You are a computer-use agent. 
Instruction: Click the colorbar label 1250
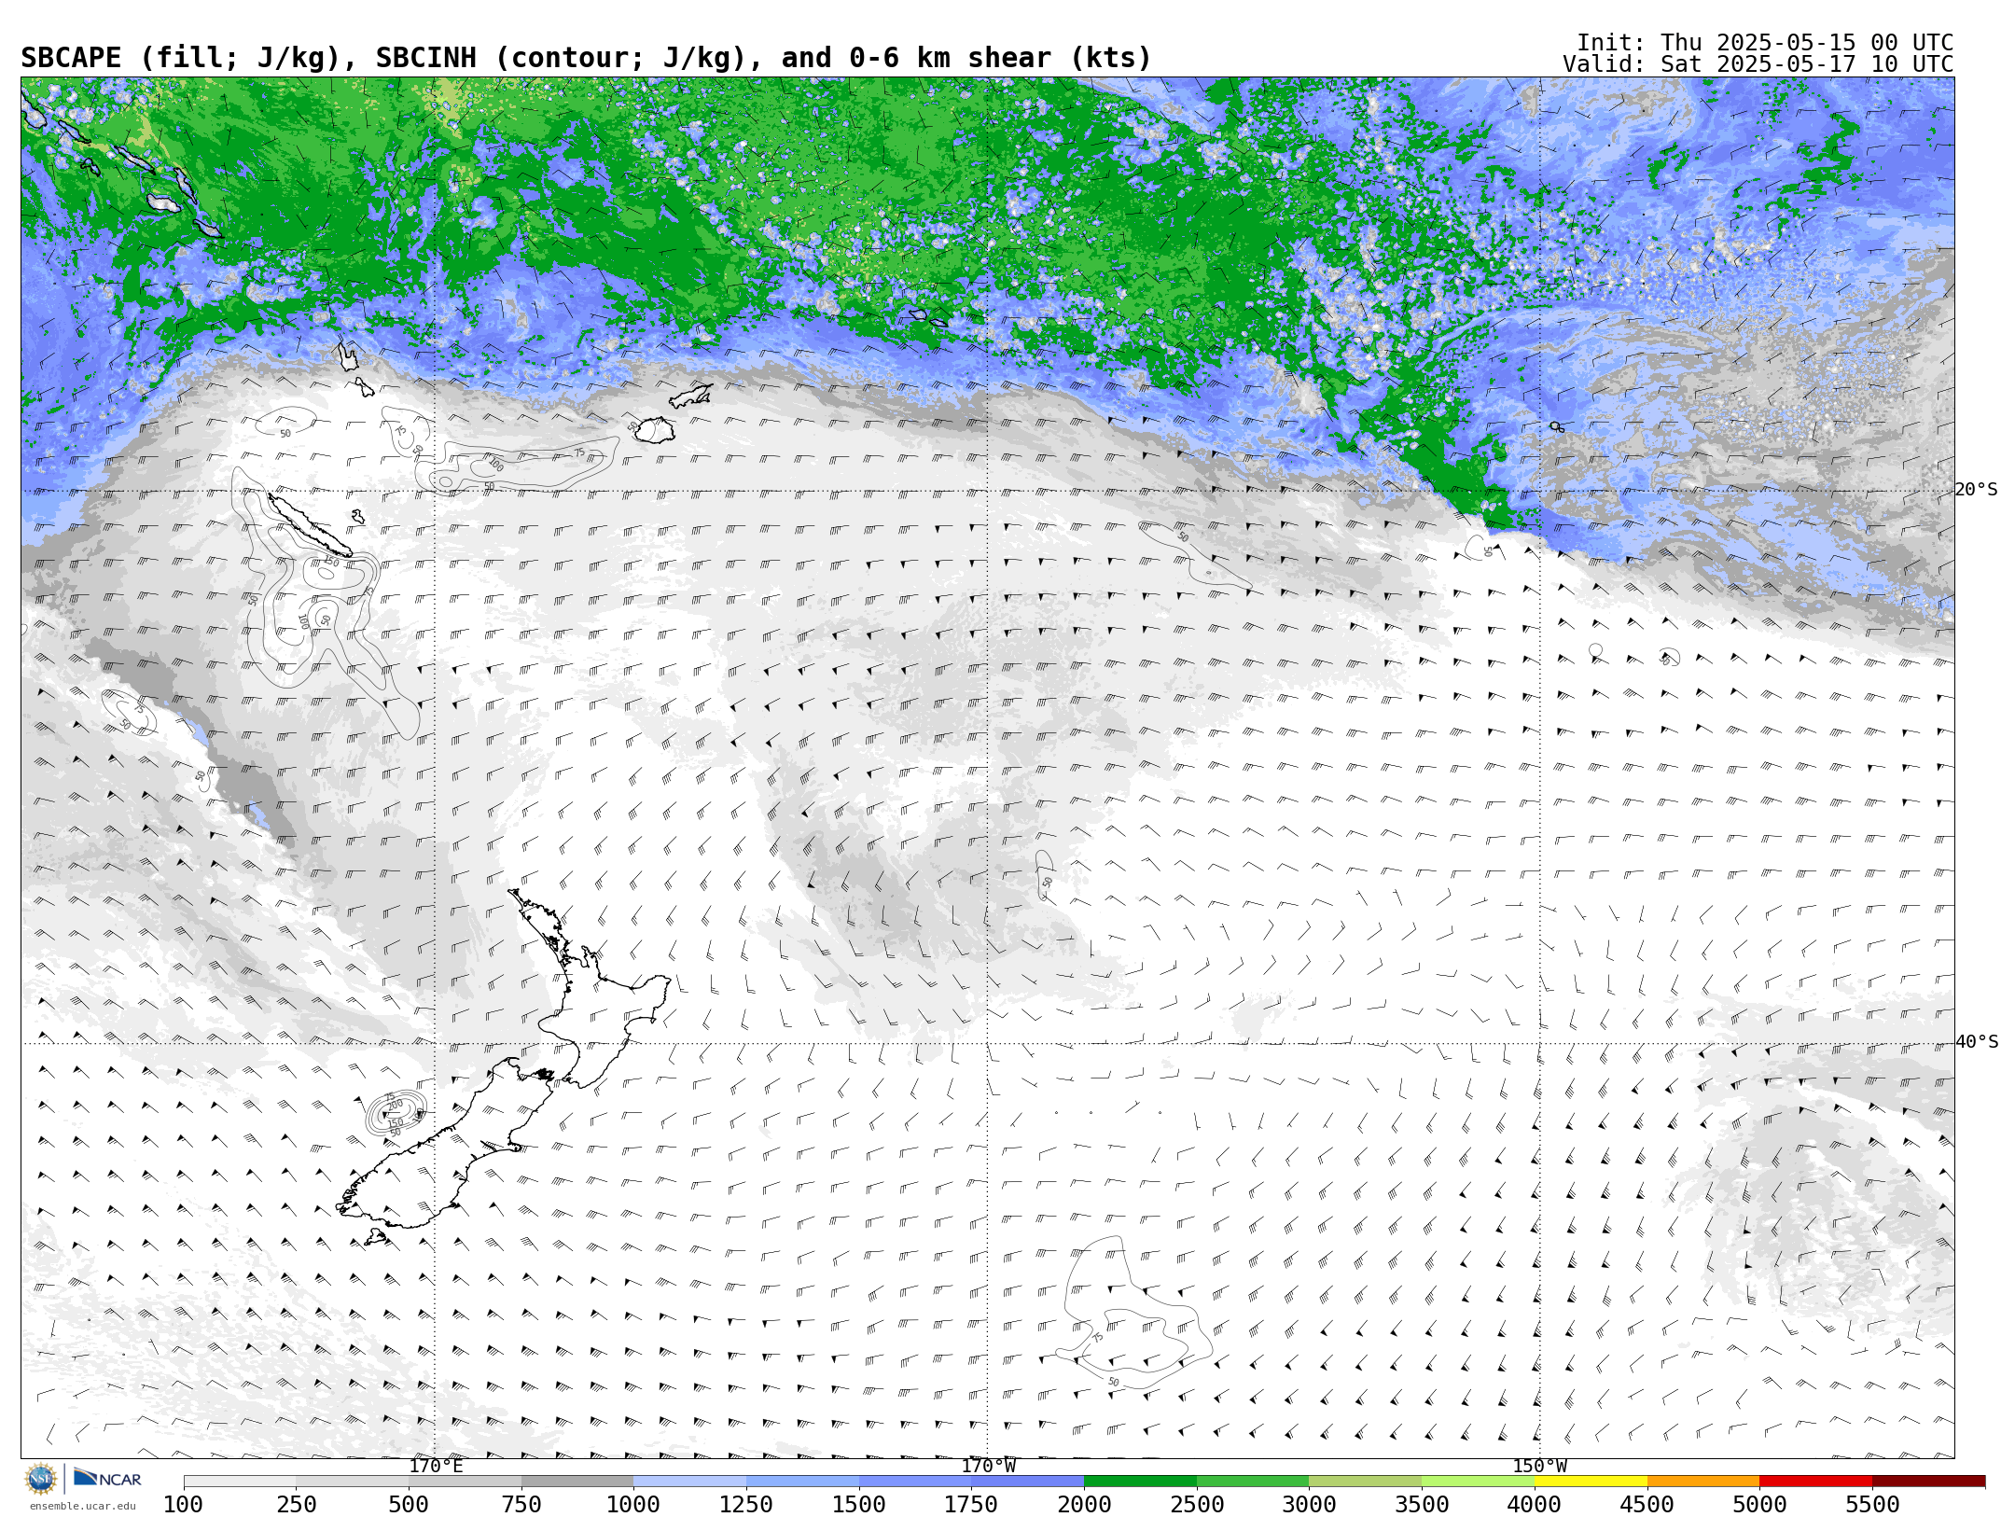[x=747, y=1504]
